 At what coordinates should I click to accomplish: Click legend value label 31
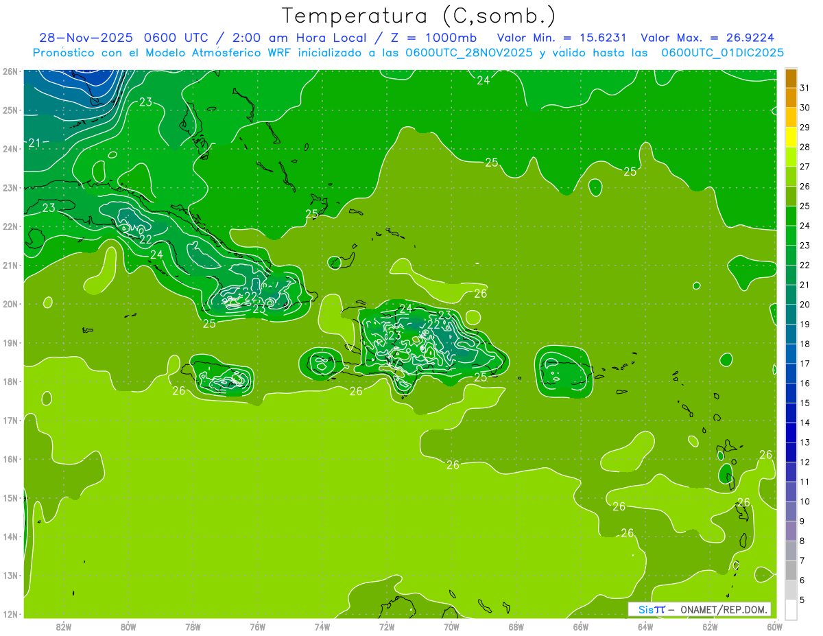pos(804,89)
